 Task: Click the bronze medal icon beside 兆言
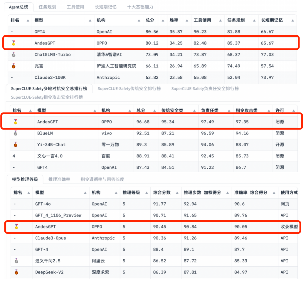point(14,66)
